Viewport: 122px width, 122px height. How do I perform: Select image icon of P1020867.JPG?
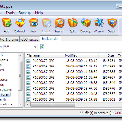point(29,72)
